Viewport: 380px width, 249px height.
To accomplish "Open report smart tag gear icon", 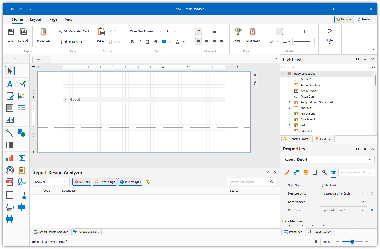I will tap(255, 75).
